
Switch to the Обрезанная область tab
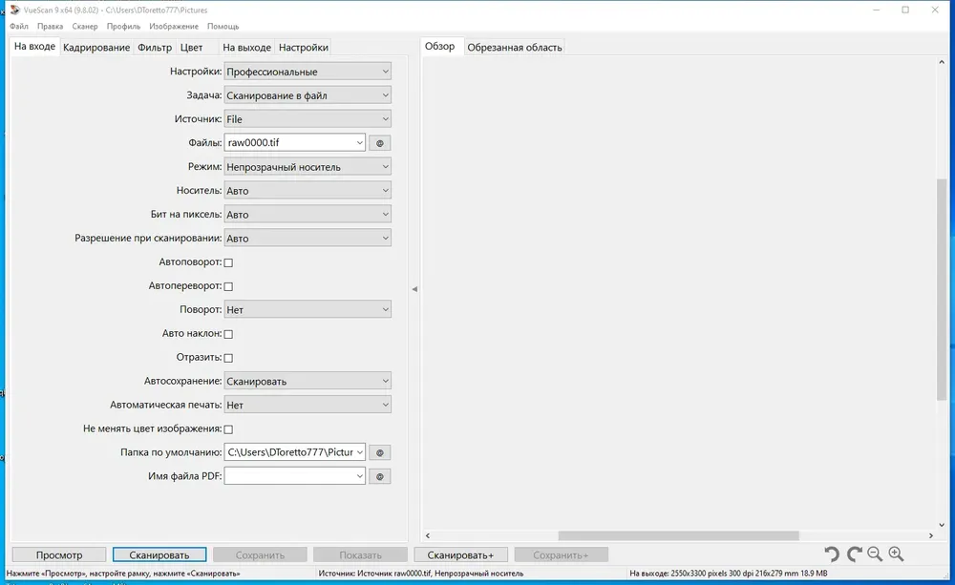[x=515, y=48]
